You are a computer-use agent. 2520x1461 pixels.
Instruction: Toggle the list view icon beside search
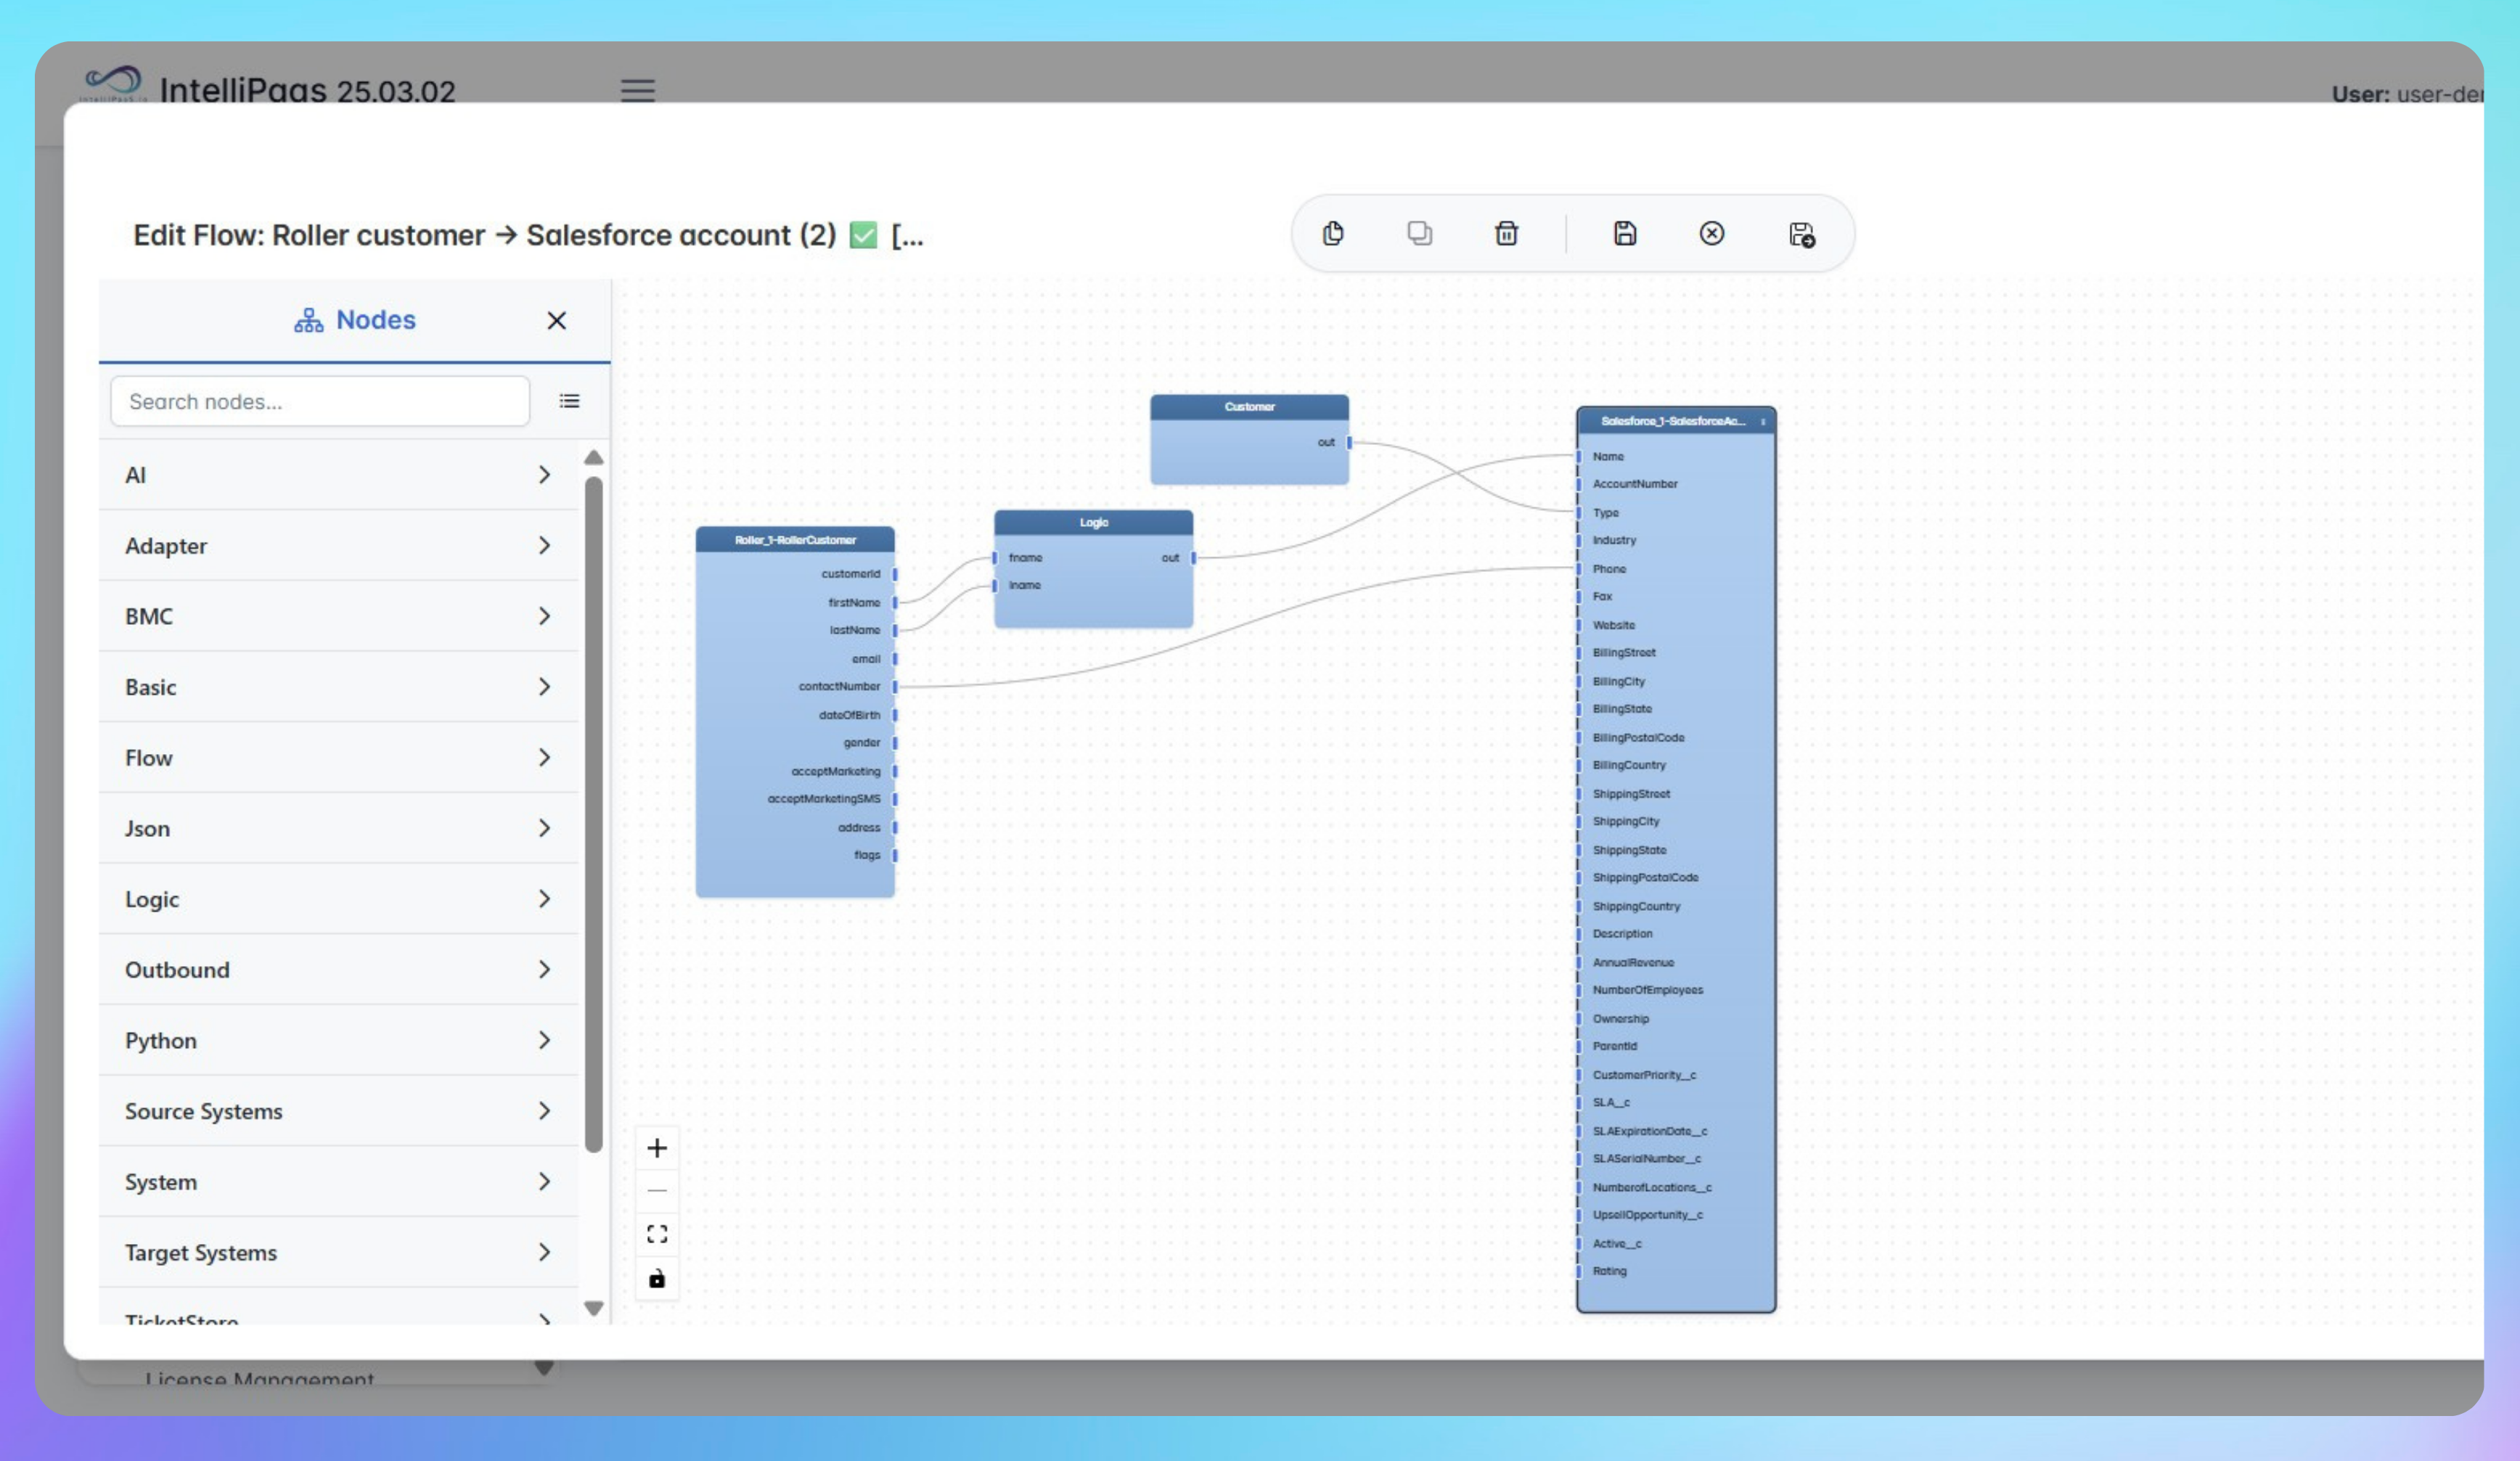569,401
